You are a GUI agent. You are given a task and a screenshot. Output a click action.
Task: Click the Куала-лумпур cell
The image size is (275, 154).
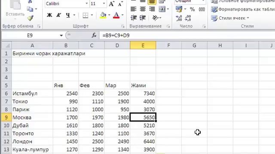(32, 149)
